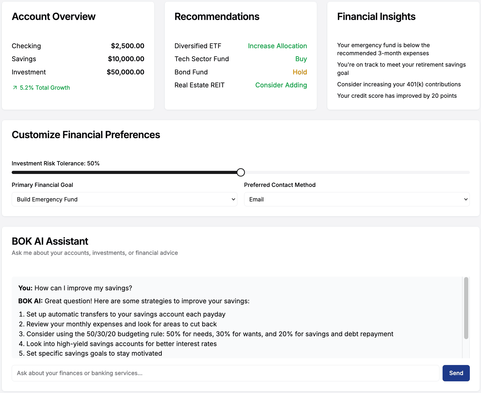This screenshot has width=481, height=393.
Task: Select the 401(k) contributions insight
Action: click(x=399, y=84)
